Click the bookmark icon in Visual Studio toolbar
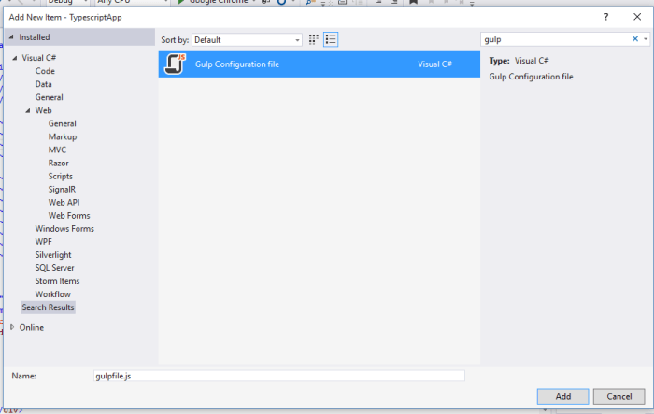The image size is (654, 414). coord(413,2)
